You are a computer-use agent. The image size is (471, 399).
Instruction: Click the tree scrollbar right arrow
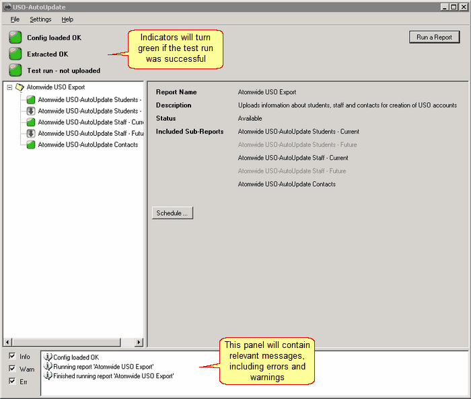(x=139, y=342)
